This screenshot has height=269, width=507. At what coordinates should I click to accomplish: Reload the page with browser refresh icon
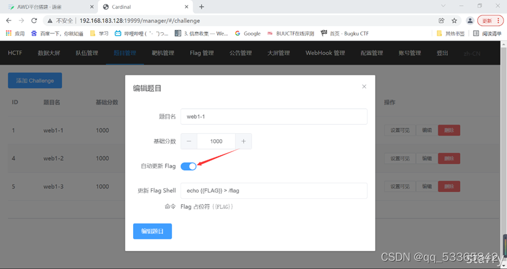(34, 20)
